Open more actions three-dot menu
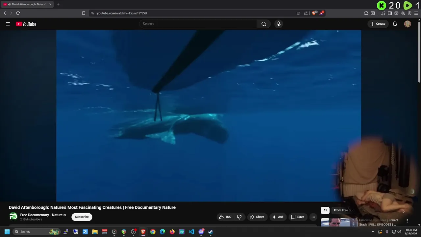 click(313, 217)
